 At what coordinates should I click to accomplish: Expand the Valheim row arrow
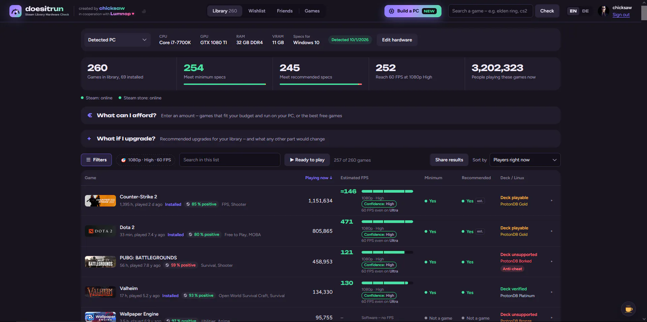(552, 292)
